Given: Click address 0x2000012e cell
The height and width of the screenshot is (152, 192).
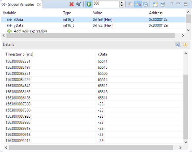Looking at the screenshot, I should 158,25.
